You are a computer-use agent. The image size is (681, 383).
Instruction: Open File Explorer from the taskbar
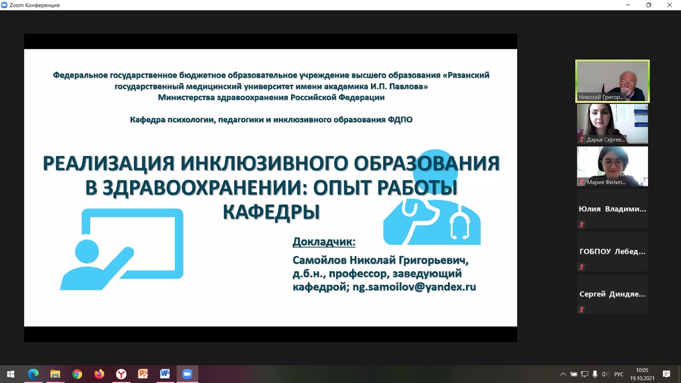(x=55, y=374)
